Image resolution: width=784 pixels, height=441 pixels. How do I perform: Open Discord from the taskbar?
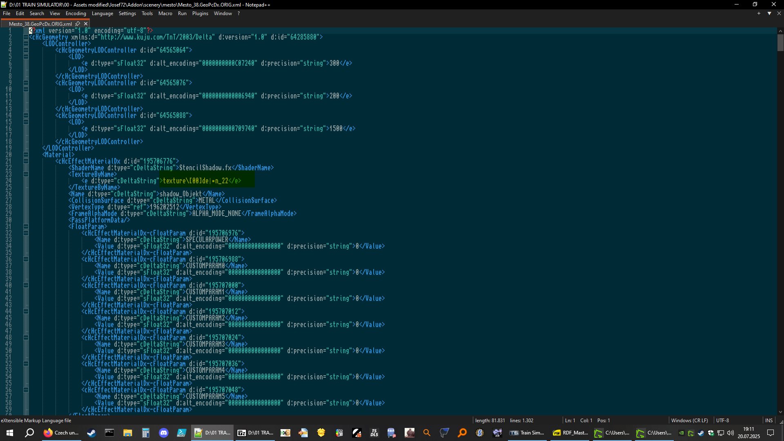164,433
